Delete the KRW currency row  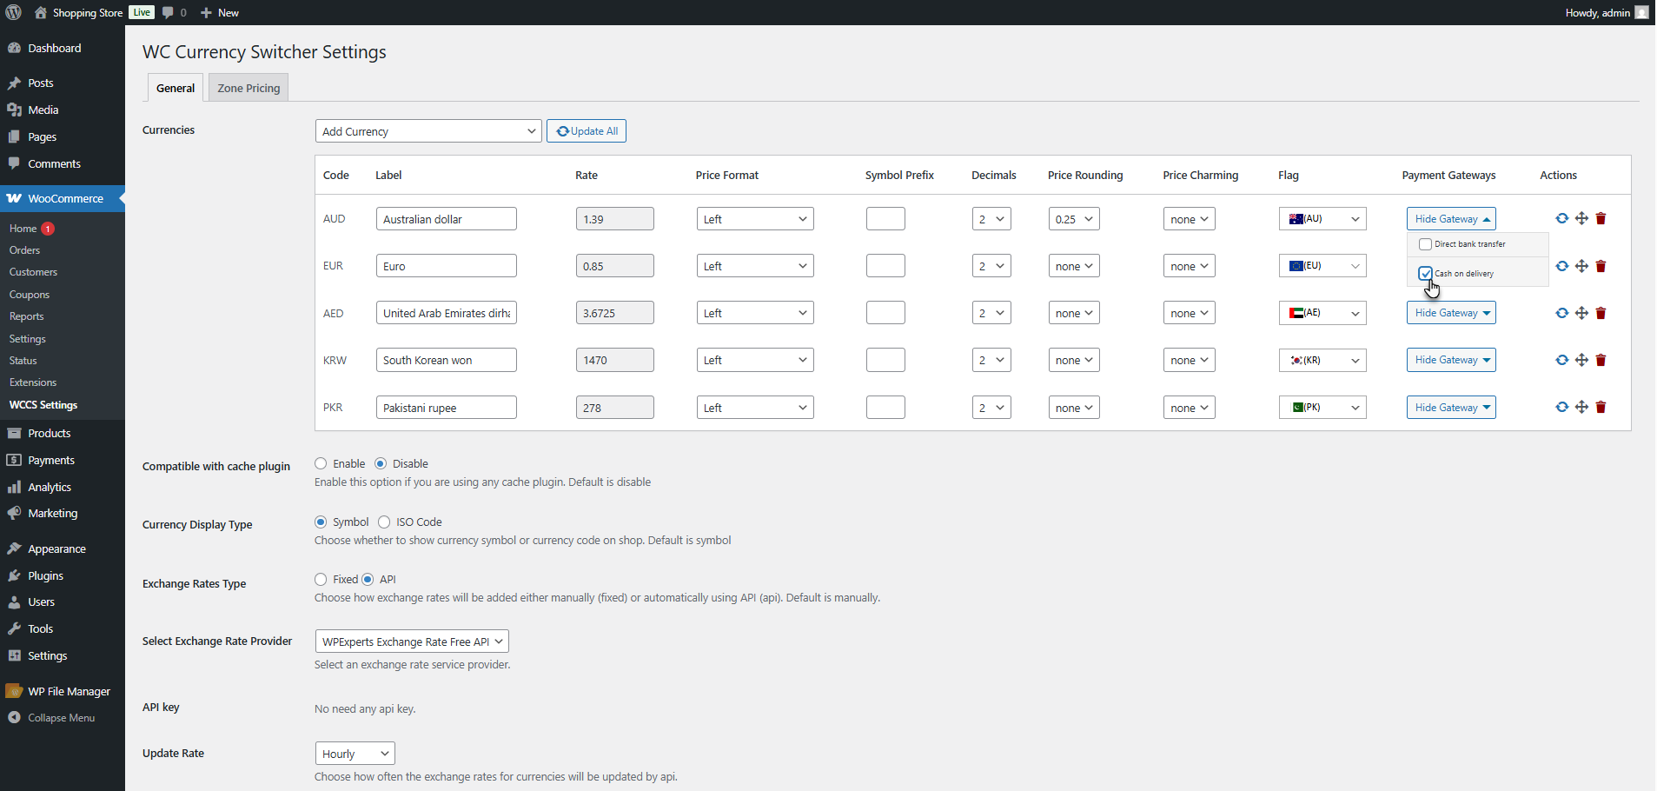coord(1601,360)
